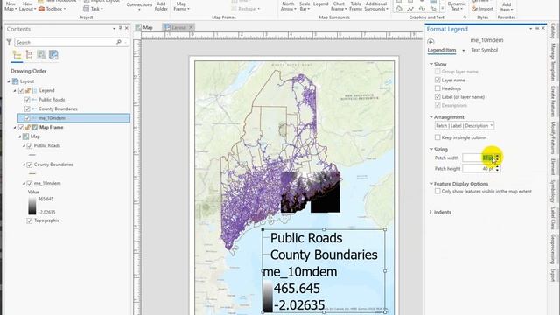Enable the Headings checkbox

point(437,88)
